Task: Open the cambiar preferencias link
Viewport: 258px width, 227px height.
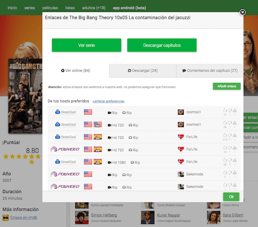Action: pyautogui.click(x=109, y=101)
